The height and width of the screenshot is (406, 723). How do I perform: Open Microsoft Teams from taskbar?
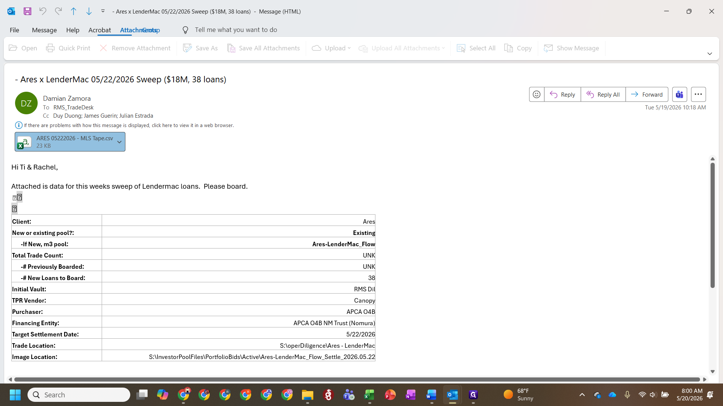(x=349, y=395)
